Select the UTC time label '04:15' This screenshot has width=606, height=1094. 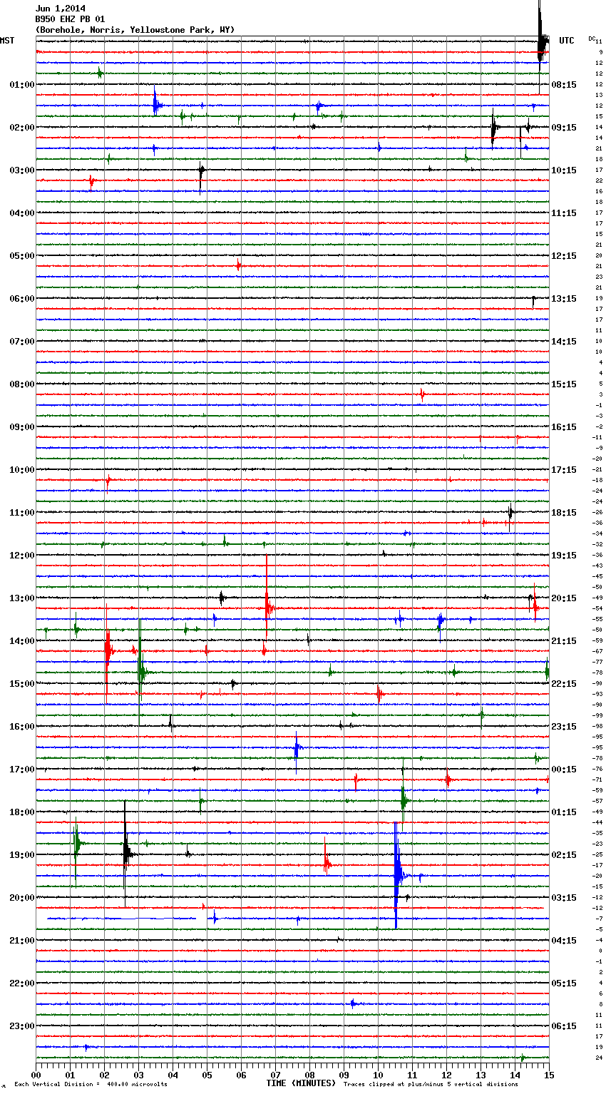click(564, 941)
